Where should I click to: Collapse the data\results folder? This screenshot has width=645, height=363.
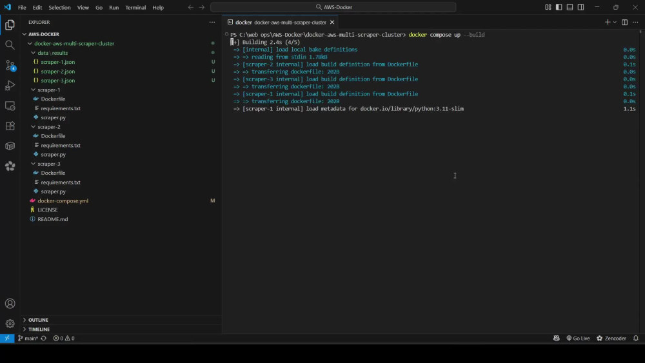click(34, 53)
